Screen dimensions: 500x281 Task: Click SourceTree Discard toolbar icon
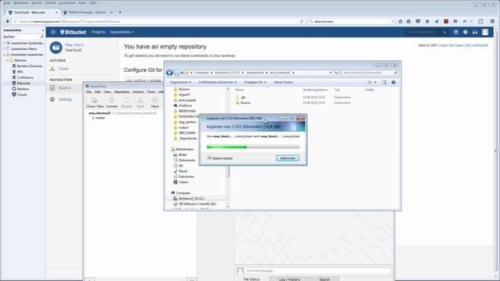126,102
